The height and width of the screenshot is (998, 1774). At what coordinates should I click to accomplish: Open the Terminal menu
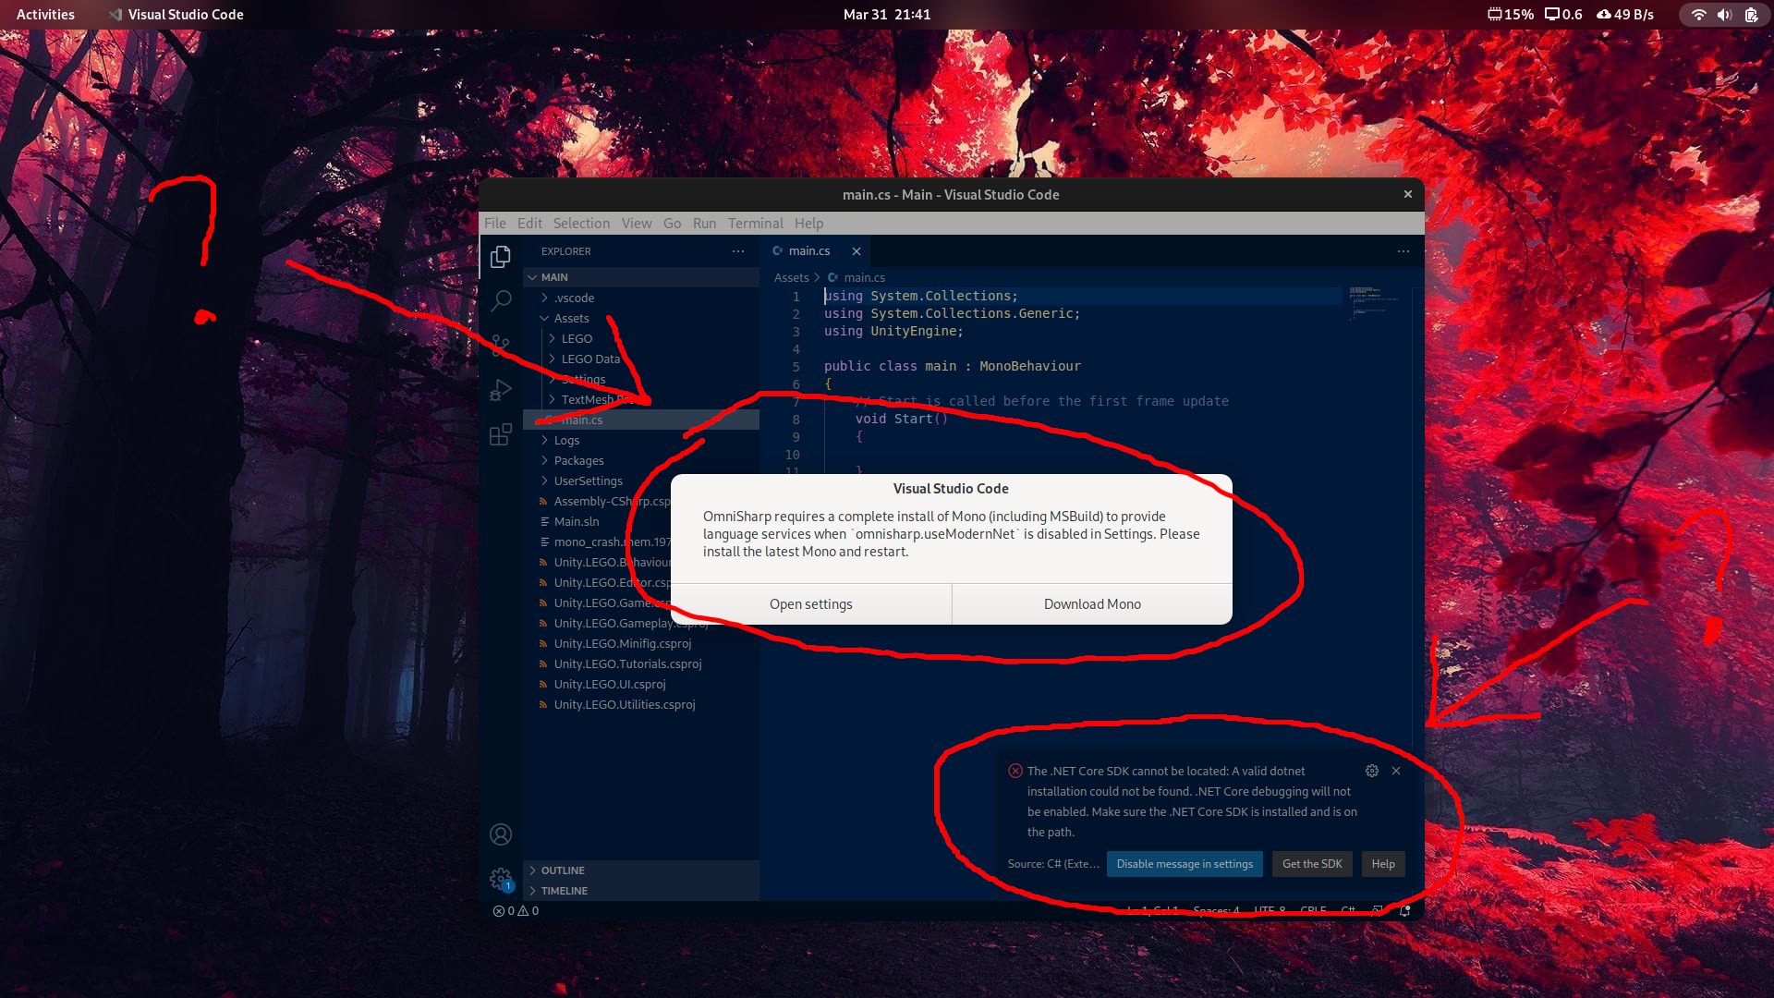point(755,223)
